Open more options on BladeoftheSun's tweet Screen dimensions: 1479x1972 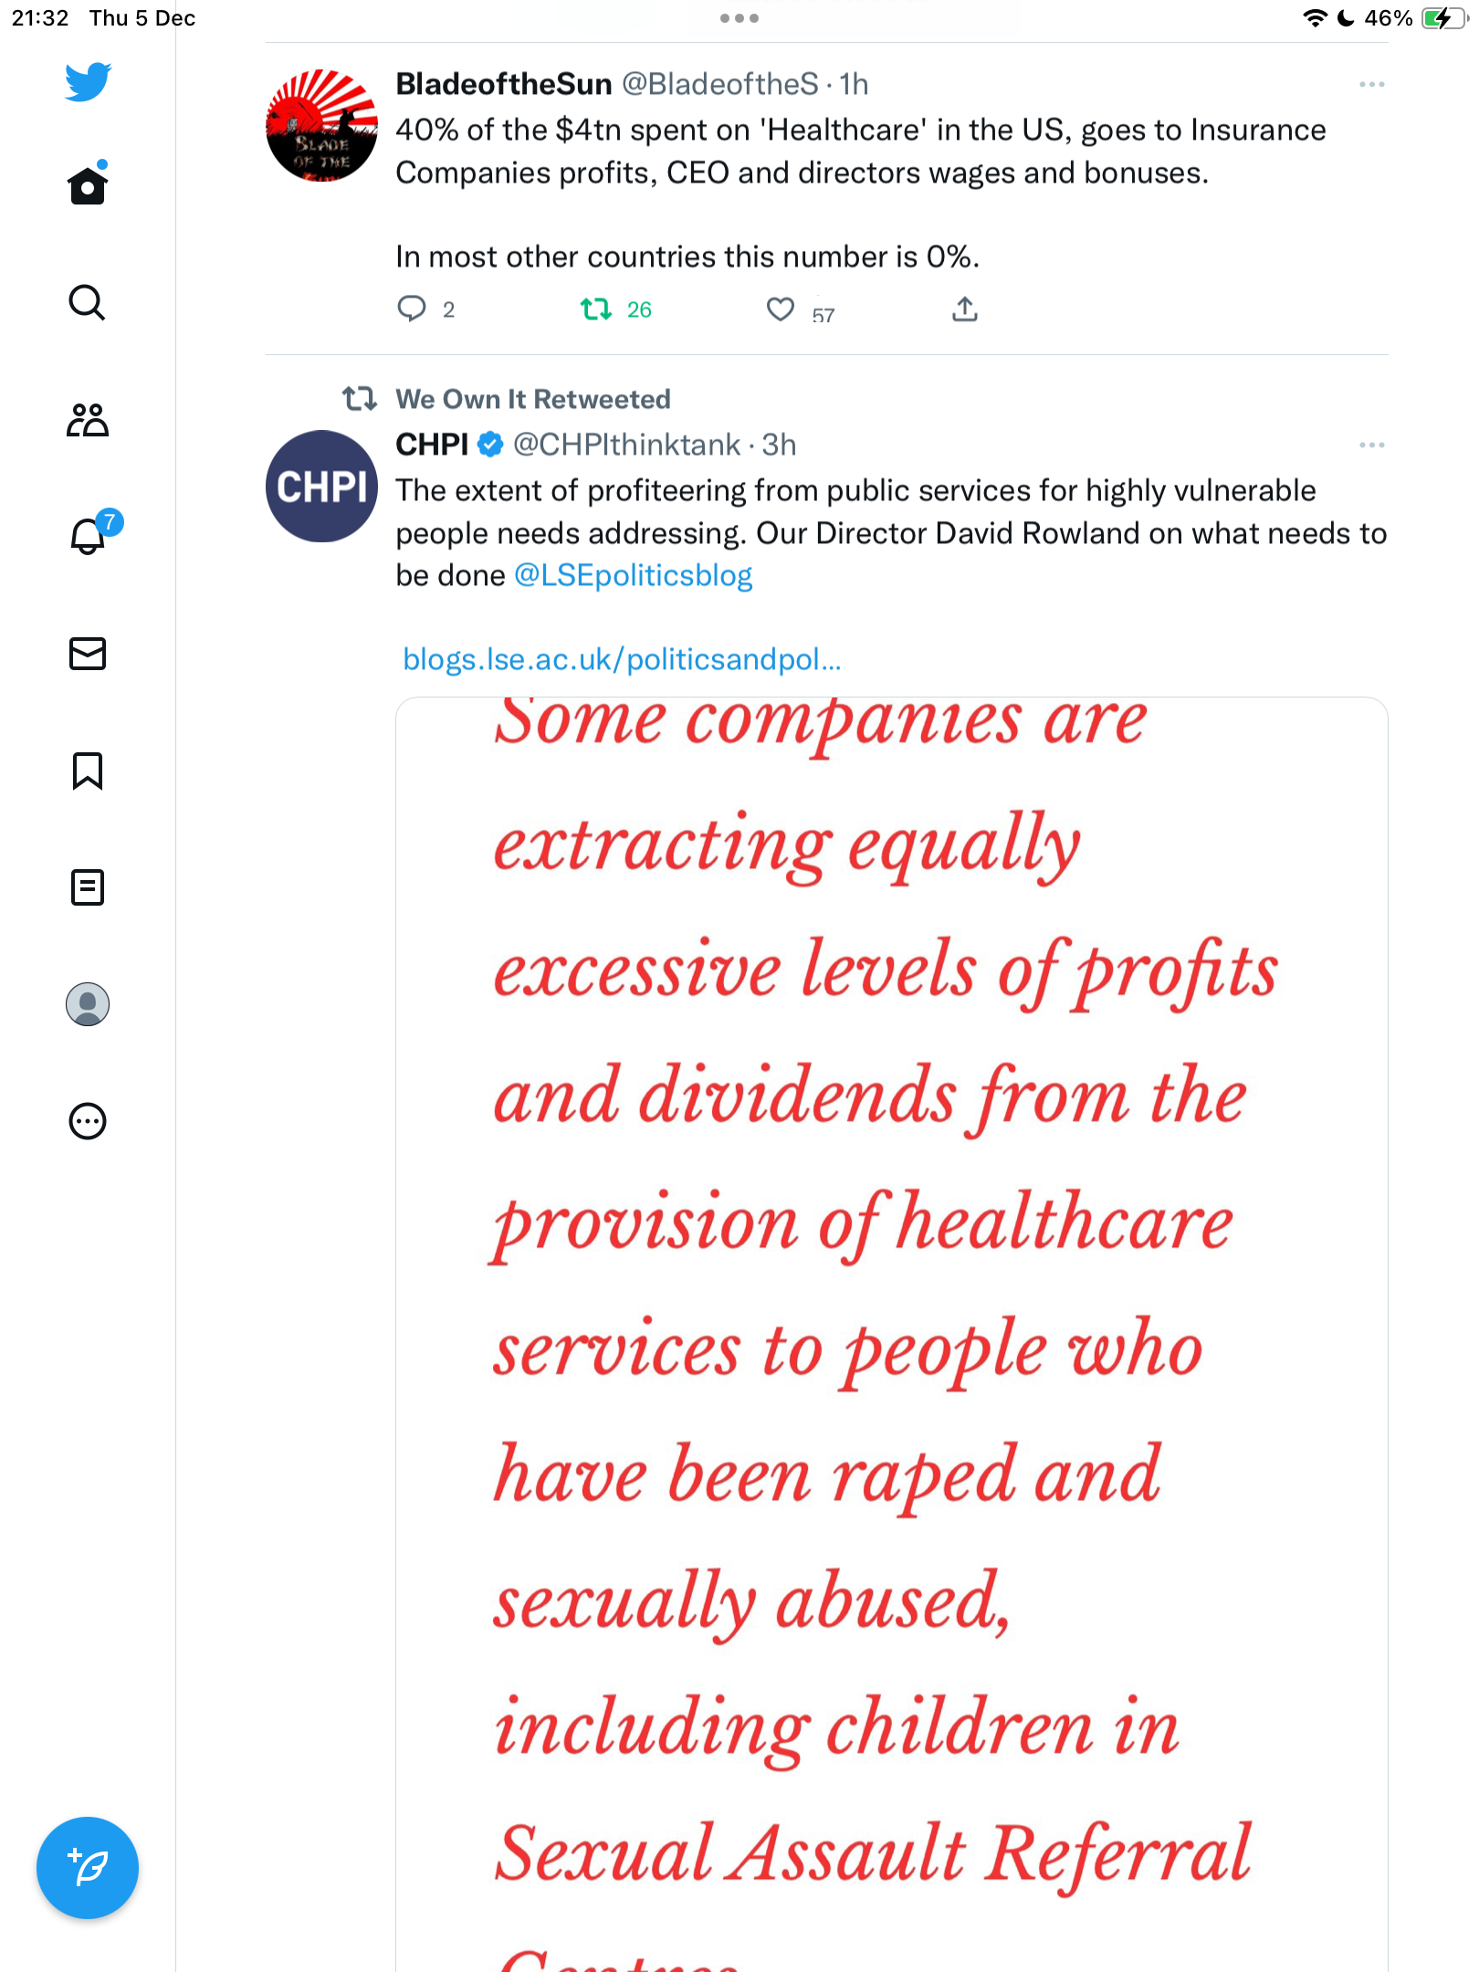point(1371,84)
